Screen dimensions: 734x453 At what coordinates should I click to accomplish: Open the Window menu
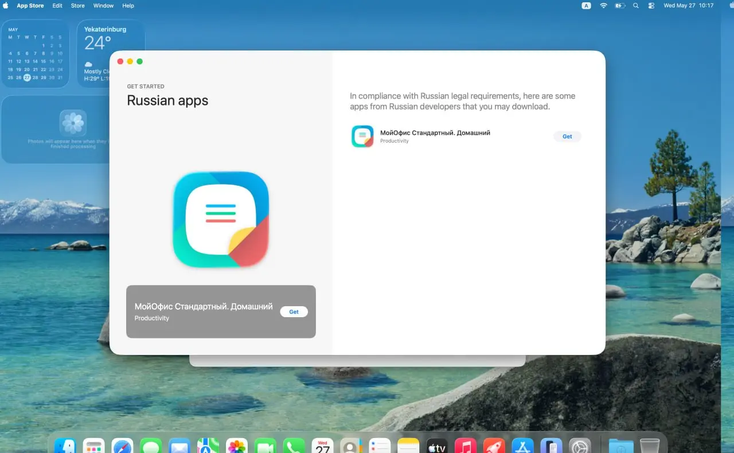coord(103,6)
